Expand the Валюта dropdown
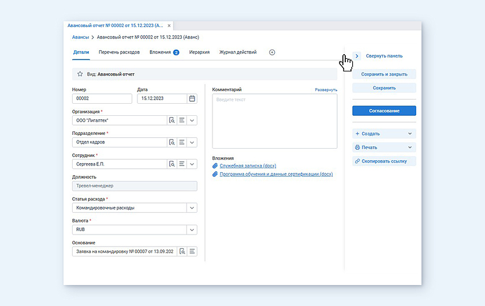Viewport: 485px width, 306px height. (192, 230)
